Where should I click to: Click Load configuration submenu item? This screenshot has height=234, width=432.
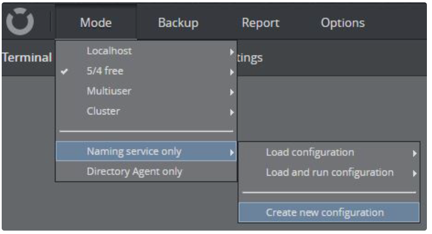(329, 152)
